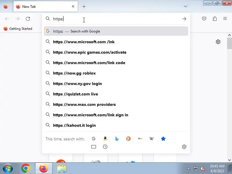The width and height of the screenshot is (232, 174).
Task: Click the muted volume tray icon
Action: (x=202, y=168)
